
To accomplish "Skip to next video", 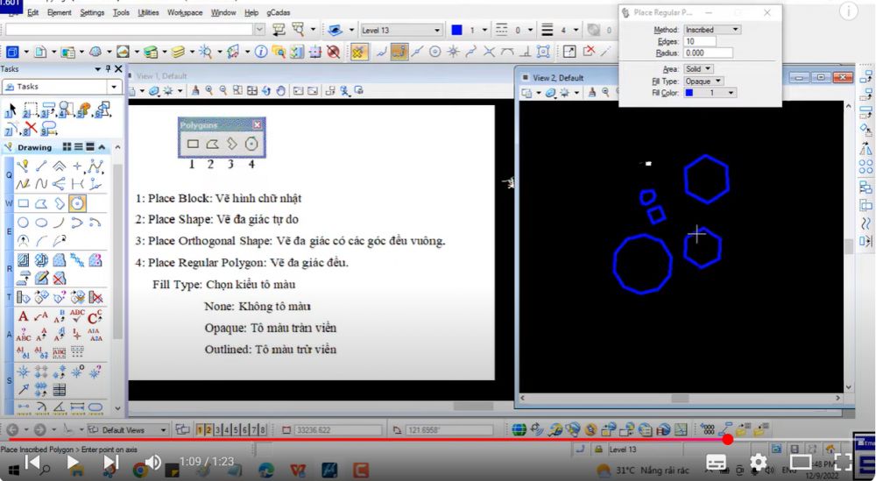I will click(x=110, y=462).
